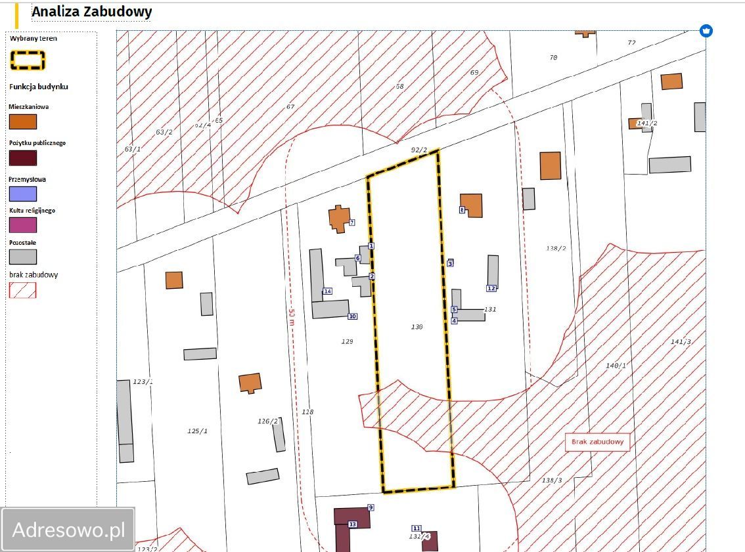
Task: Click the blue circular icon at map corner
Action: (x=706, y=31)
